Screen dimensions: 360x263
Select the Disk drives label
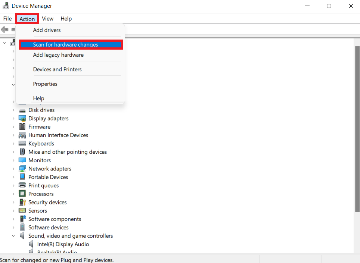41,110
